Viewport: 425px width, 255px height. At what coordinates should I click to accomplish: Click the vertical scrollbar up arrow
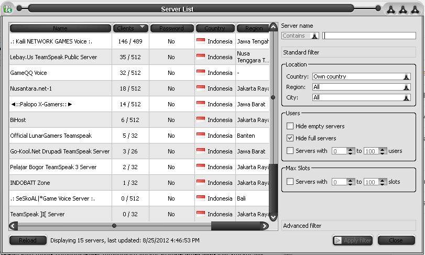click(274, 27)
